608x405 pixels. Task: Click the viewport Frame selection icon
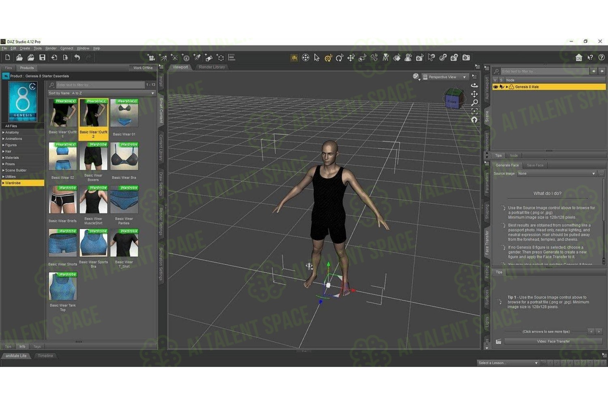click(474, 111)
